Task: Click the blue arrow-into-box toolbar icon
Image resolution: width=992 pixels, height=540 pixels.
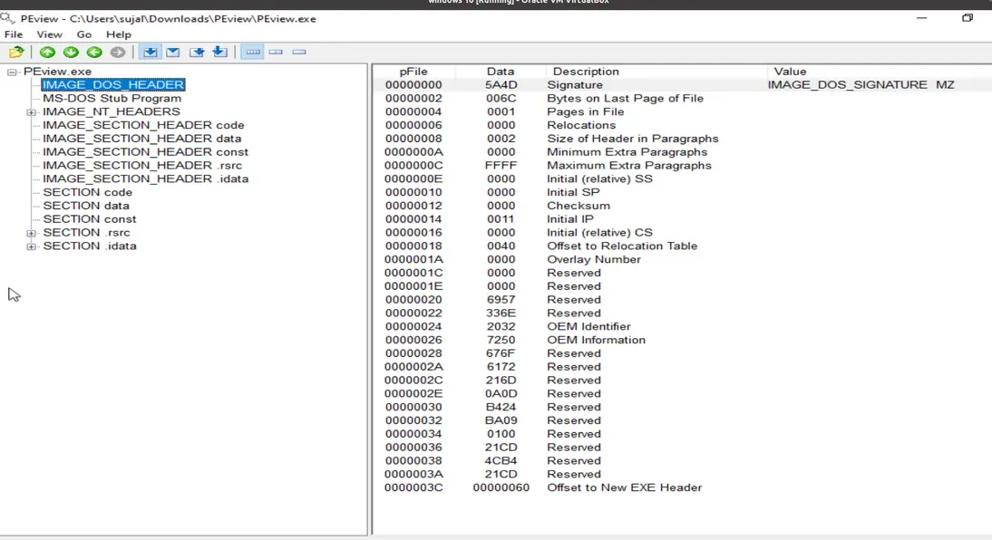Action: click(x=197, y=52)
